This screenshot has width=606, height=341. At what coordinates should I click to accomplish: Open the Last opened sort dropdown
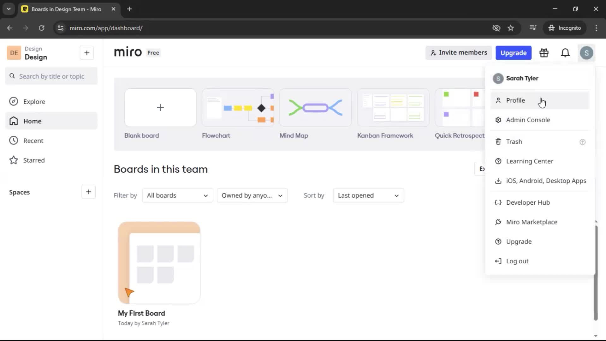368,195
